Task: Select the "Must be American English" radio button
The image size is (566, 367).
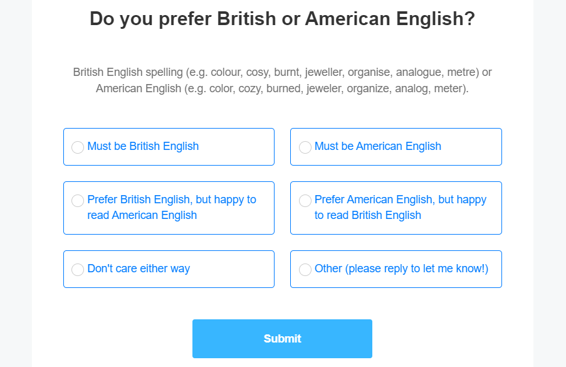Action: 305,147
